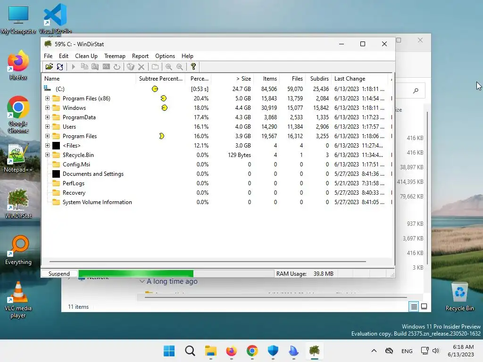The width and height of the screenshot is (483, 362).
Task: Expand the Users folder node
Action: pyautogui.click(x=47, y=126)
